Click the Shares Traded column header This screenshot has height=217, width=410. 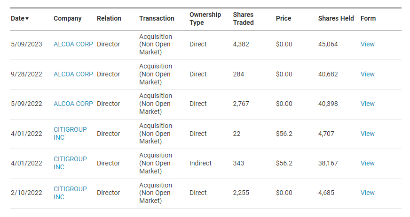(x=243, y=18)
